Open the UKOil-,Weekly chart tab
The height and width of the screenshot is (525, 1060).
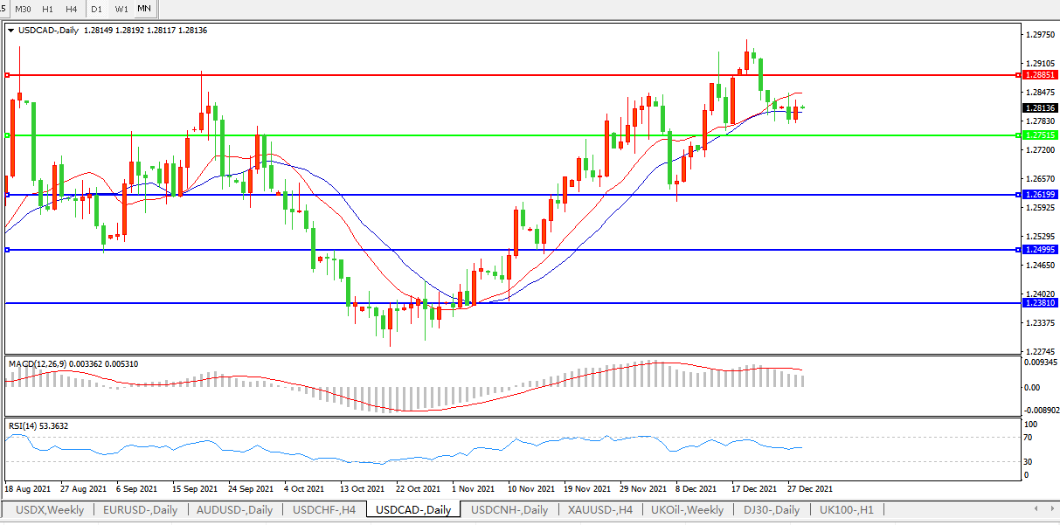(689, 510)
